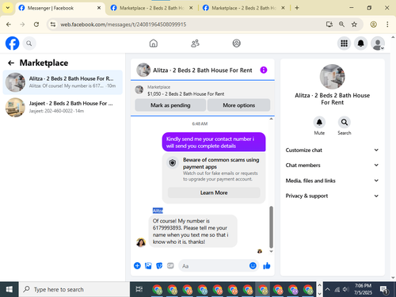Go to Facebook Home icon
The image size is (396, 297).
tap(154, 44)
